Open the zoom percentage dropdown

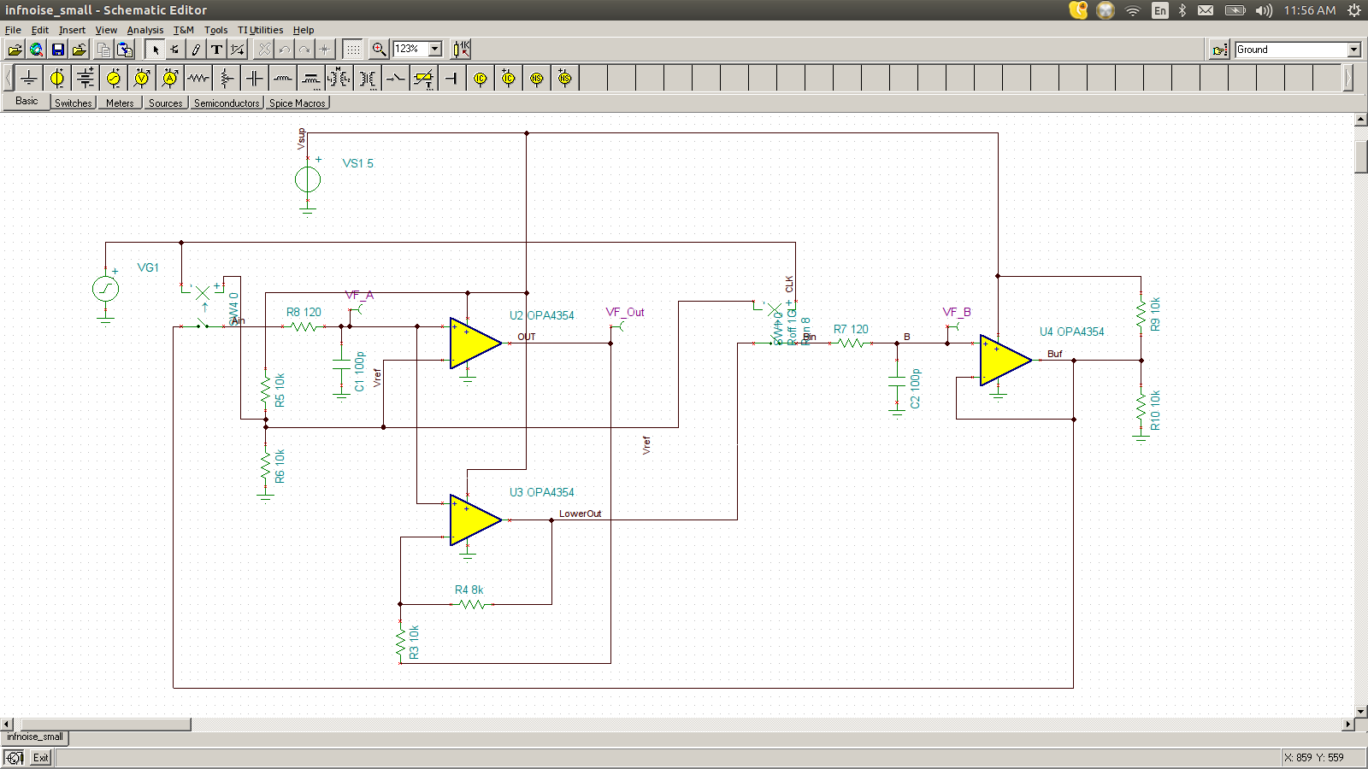click(435, 49)
